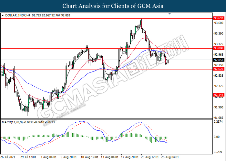
Task: Click the 92.535 price scale value
Action: (219, 76)
